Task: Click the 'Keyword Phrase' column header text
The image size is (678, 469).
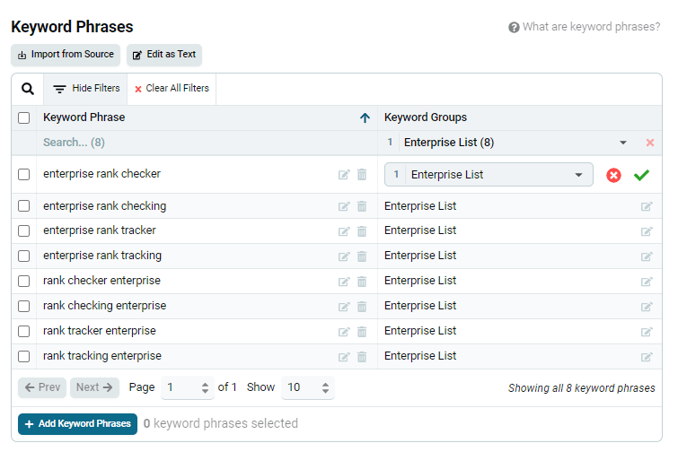Action: point(84,117)
